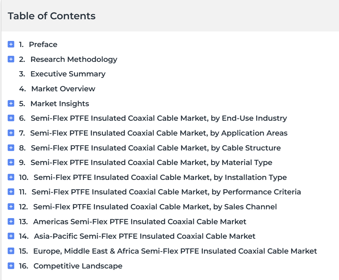Viewport: 339px width, 280px height.
Task: Open Performance Criteria plus icon
Action: (x=11, y=192)
